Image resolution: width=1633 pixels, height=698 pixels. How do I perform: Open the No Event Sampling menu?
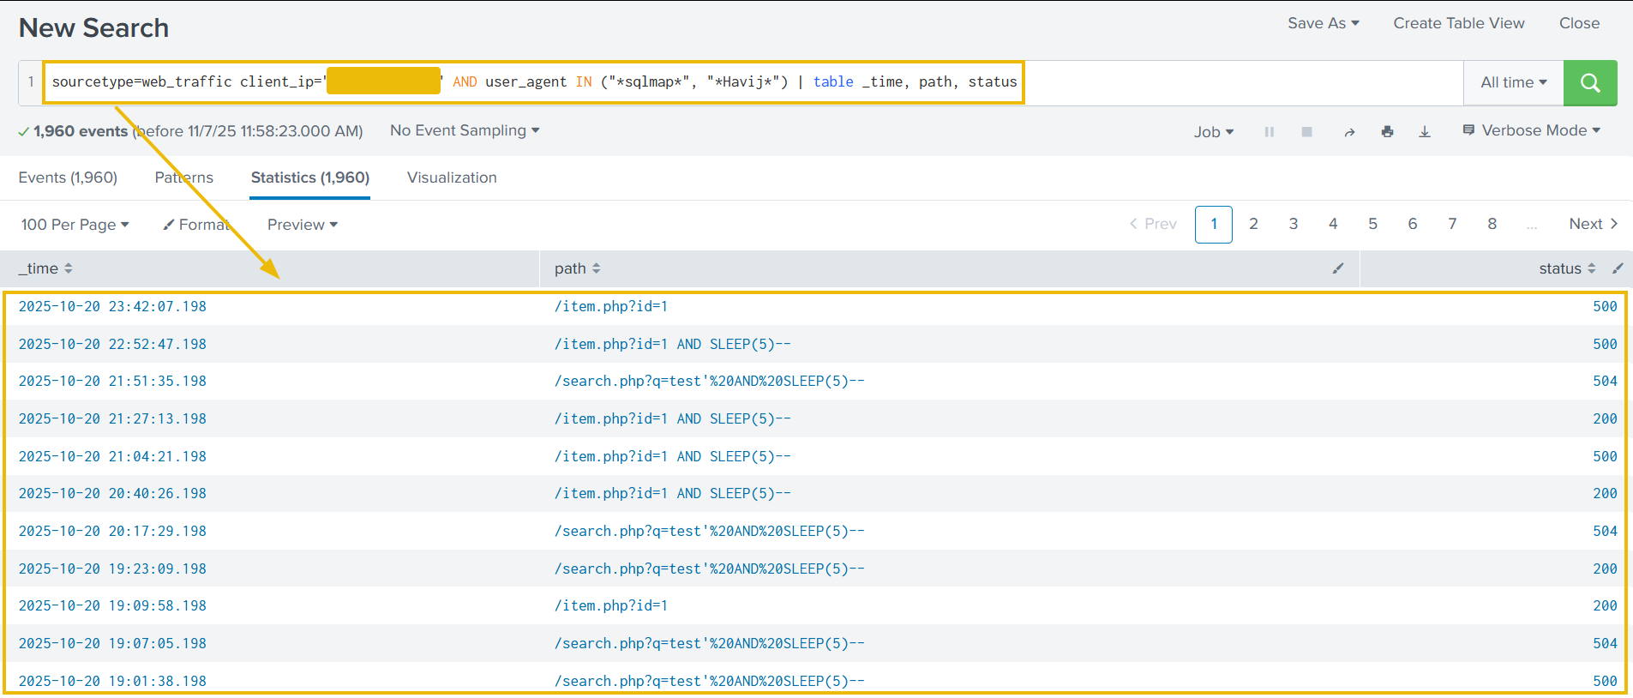click(x=465, y=130)
